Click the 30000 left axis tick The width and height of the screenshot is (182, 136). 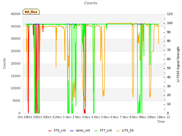point(16,39)
